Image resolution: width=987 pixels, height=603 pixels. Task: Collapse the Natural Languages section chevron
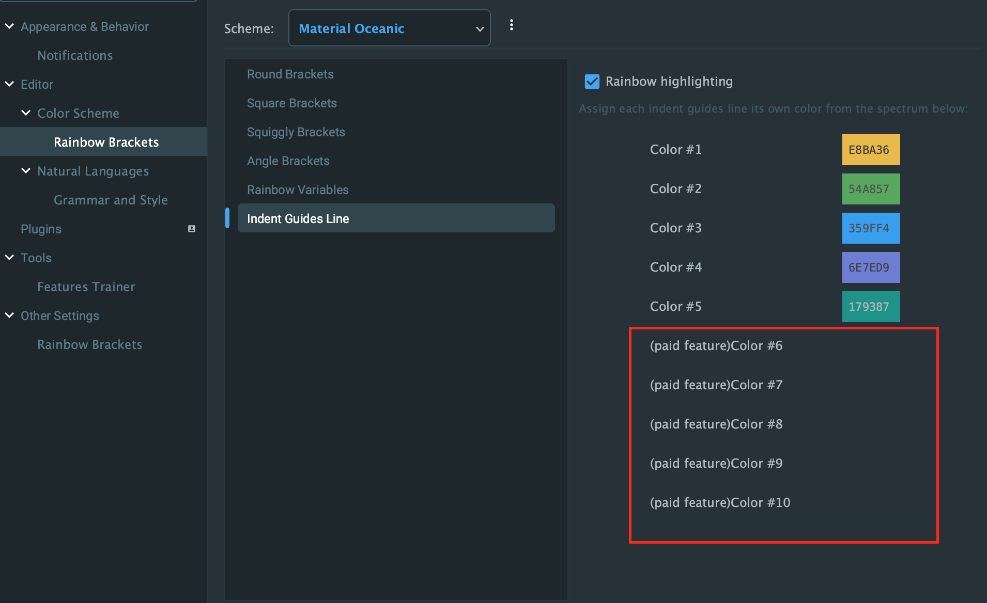[x=26, y=171]
